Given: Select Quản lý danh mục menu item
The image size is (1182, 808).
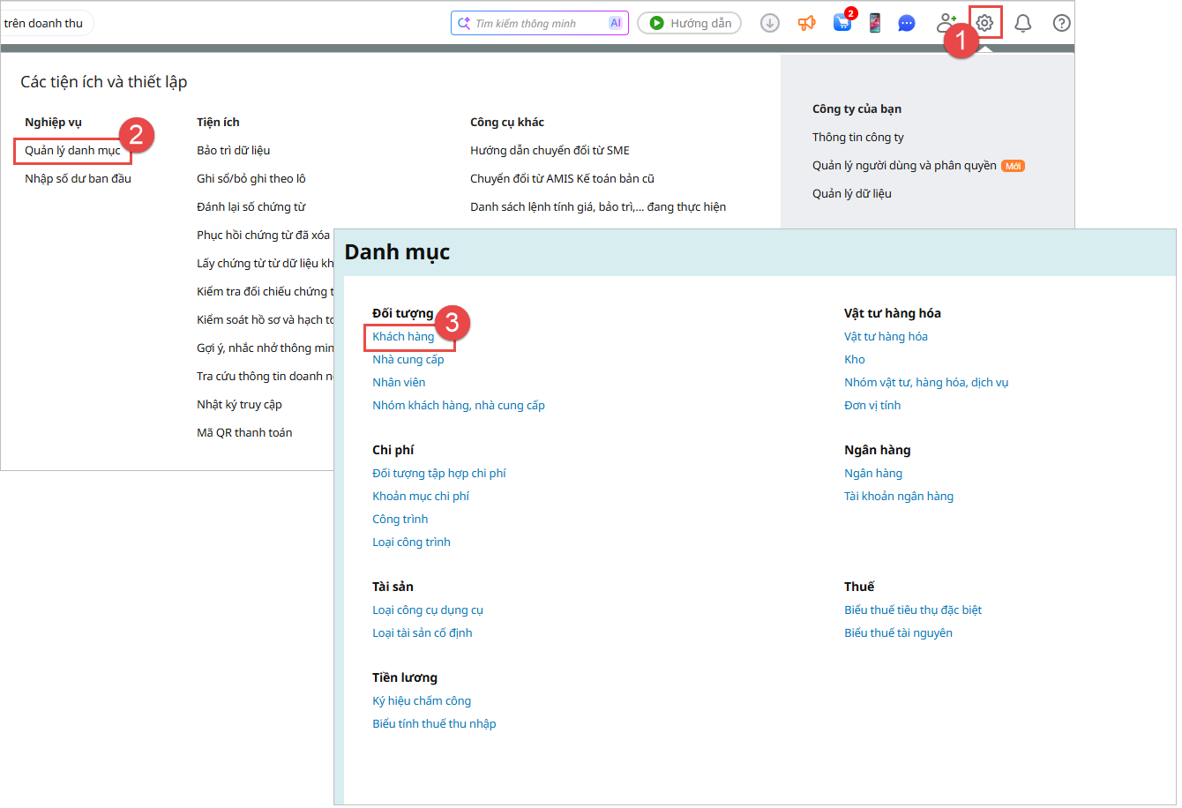Looking at the screenshot, I should 72,151.
